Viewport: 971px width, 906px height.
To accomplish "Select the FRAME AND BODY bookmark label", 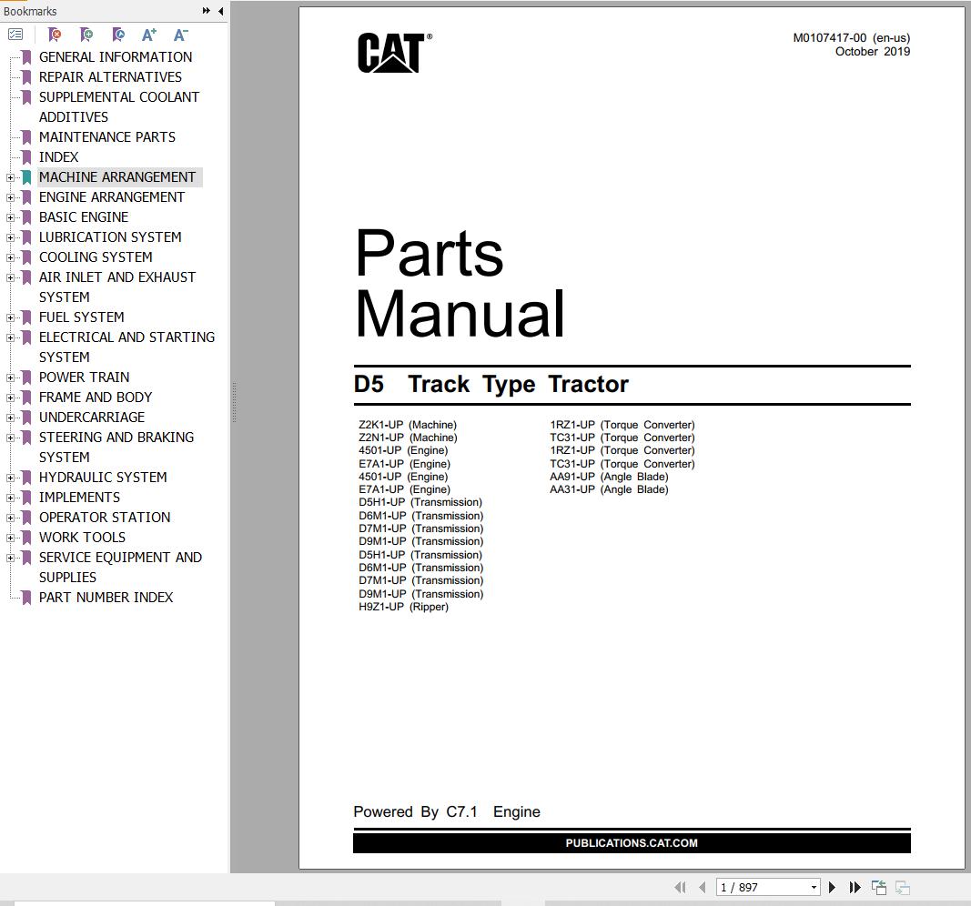I will (x=96, y=398).
